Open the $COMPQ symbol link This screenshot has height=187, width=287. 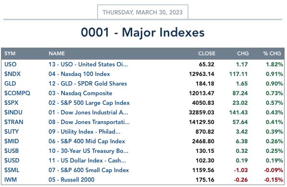[x=17, y=93]
